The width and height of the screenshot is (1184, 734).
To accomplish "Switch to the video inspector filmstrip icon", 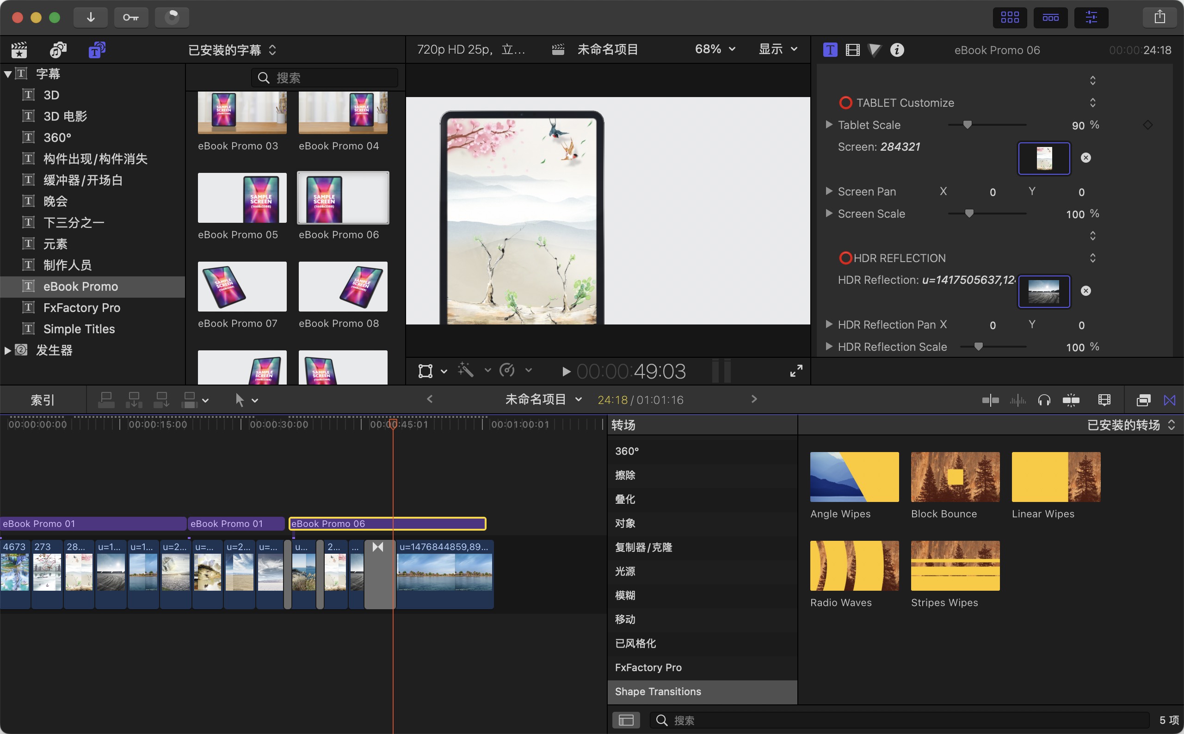I will click(x=852, y=50).
